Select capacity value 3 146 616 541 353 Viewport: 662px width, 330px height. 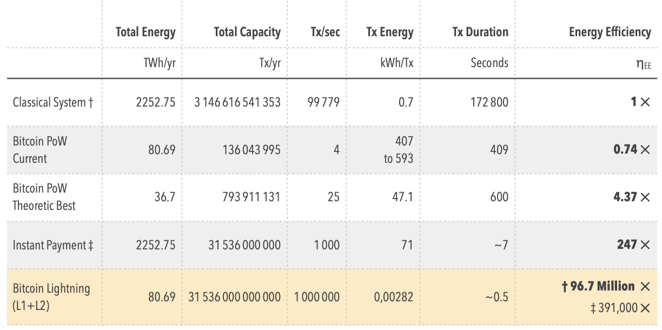click(x=237, y=102)
